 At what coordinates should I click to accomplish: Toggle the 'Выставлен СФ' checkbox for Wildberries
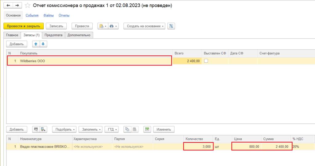click(206, 61)
